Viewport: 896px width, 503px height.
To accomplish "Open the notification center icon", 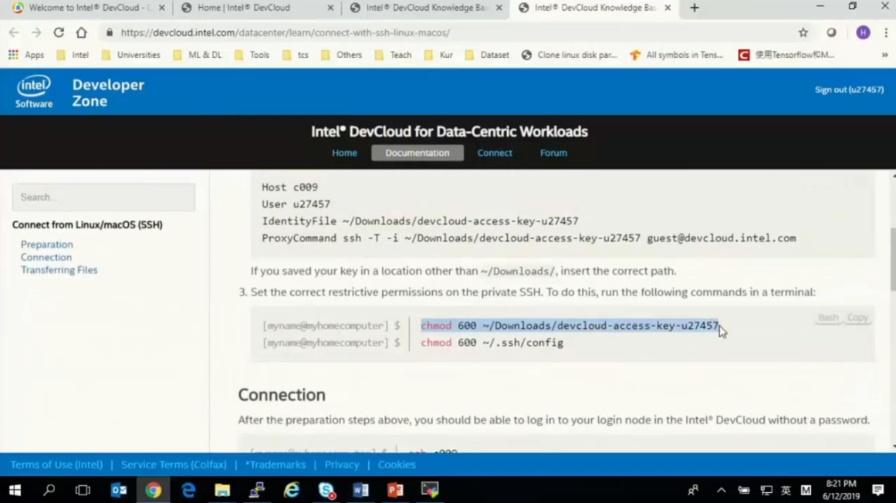I will click(878, 490).
